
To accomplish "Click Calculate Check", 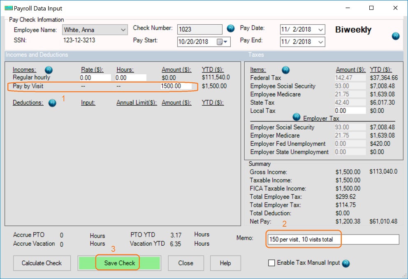I will (x=42, y=263).
